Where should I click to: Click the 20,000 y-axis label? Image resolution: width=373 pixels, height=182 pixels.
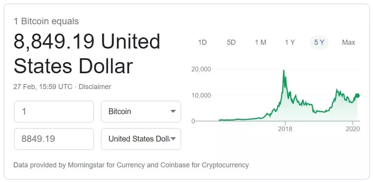click(x=201, y=69)
